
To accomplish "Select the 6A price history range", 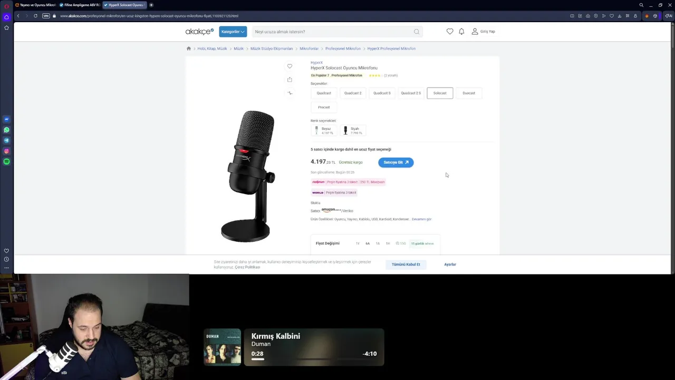I will click(x=368, y=244).
